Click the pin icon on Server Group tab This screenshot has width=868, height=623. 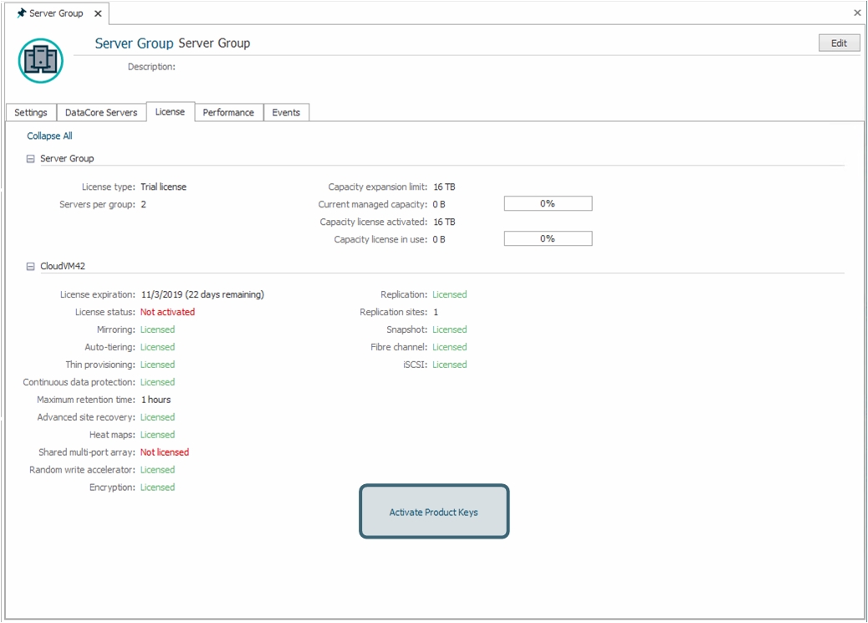pos(22,13)
